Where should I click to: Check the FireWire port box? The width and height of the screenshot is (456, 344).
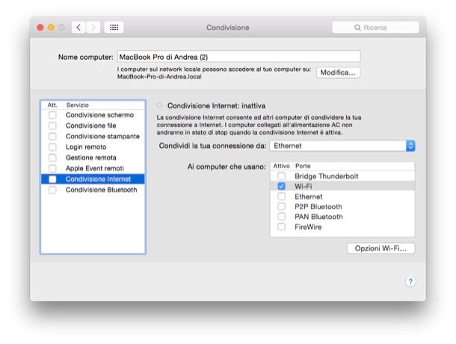pos(281,227)
